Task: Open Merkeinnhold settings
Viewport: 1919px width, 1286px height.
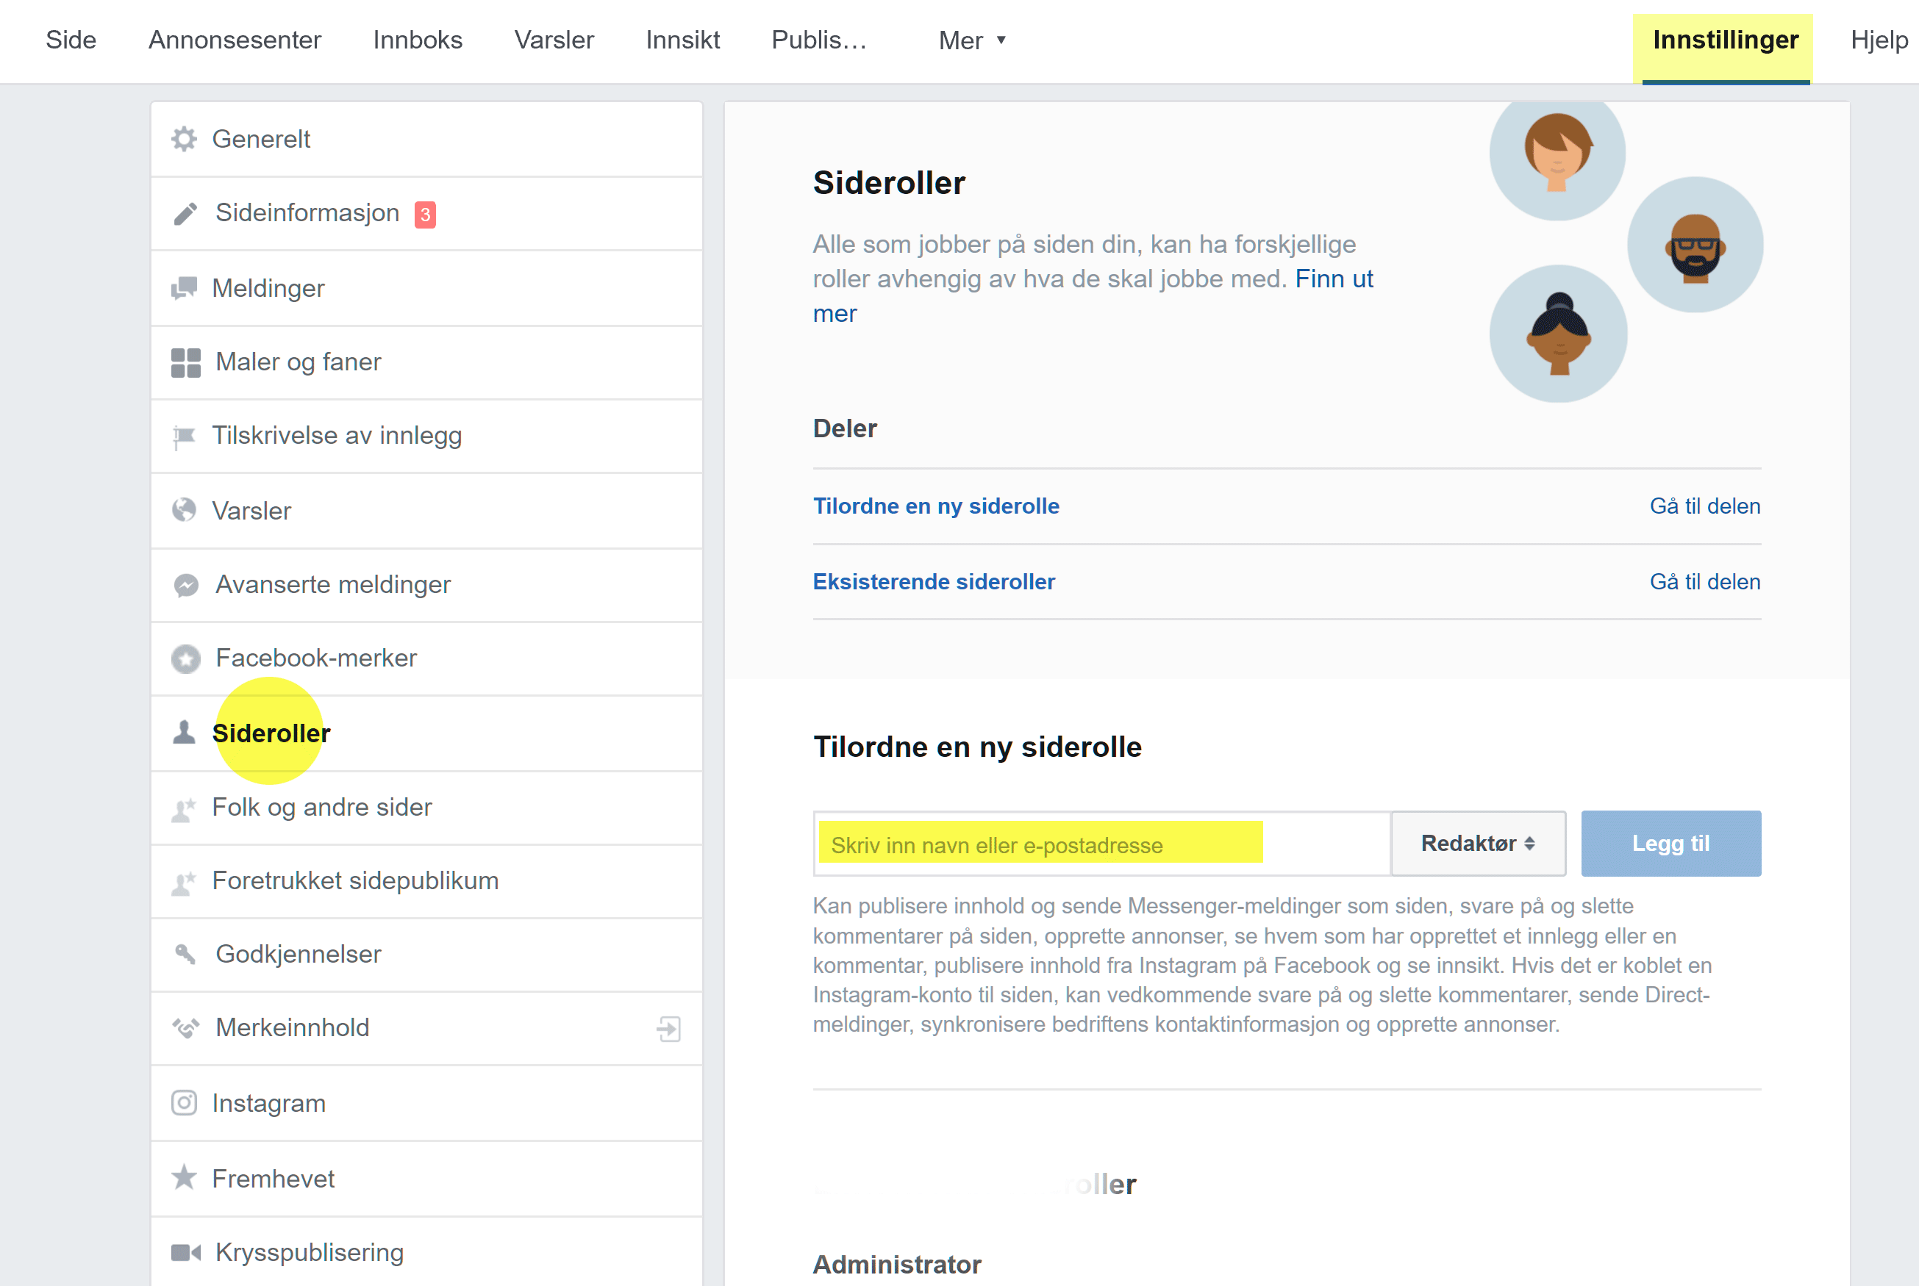Action: (426, 1029)
